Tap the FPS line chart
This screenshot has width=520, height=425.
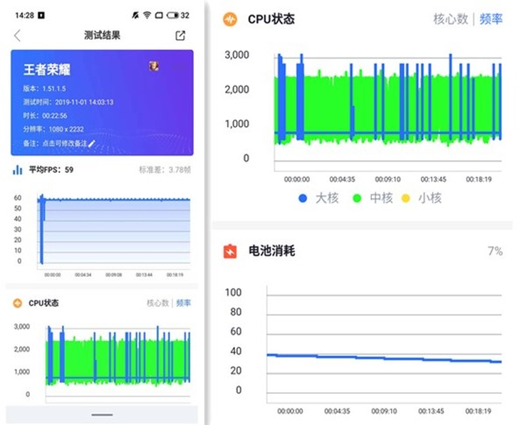coord(113,231)
